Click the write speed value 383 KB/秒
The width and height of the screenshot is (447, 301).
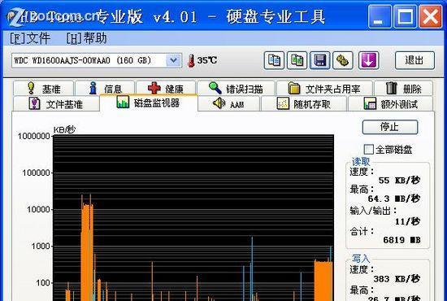397,279
